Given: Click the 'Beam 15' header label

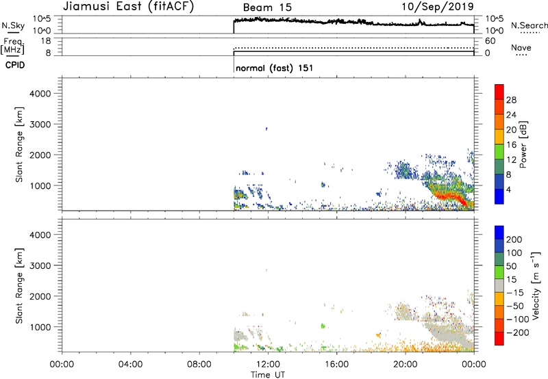Looking at the screenshot, I should [267, 8].
